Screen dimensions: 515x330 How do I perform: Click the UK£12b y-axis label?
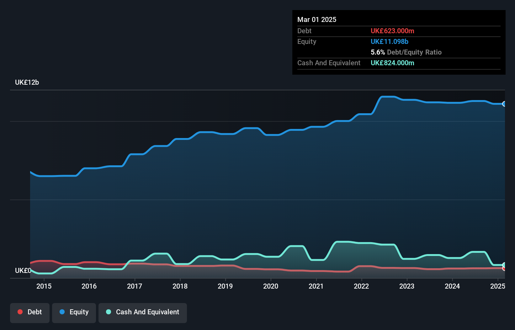[x=27, y=82]
